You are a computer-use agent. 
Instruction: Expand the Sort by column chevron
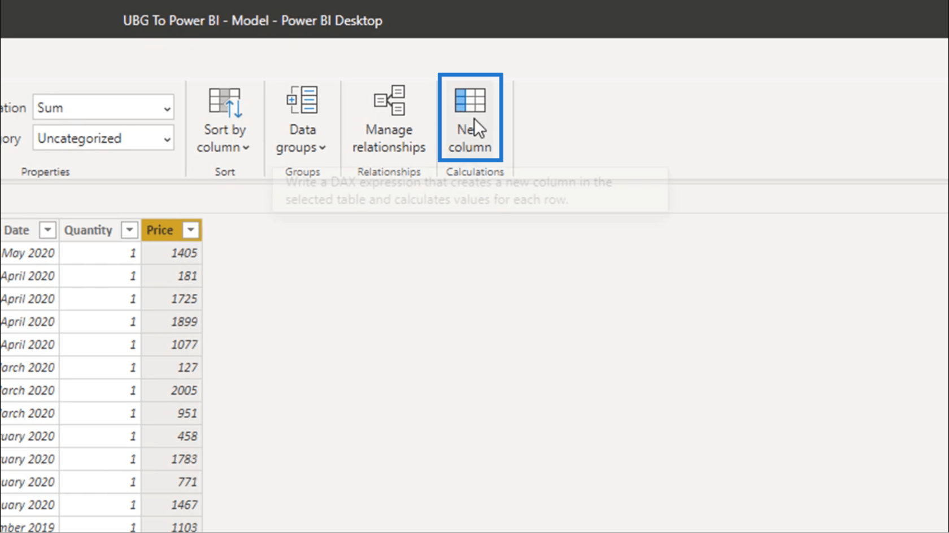pos(246,148)
